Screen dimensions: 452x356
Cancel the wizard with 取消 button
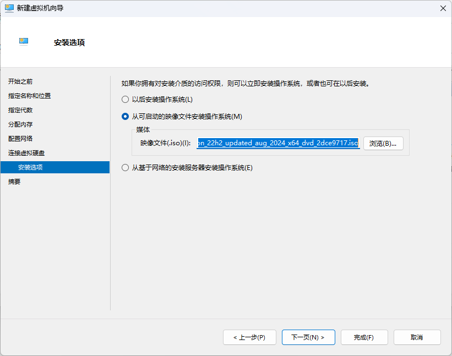coord(417,337)
